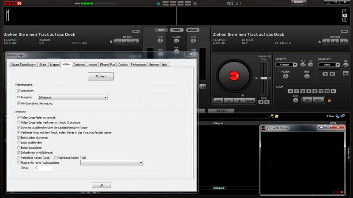Click the orange loop lock icon

[x=329, y=100]
